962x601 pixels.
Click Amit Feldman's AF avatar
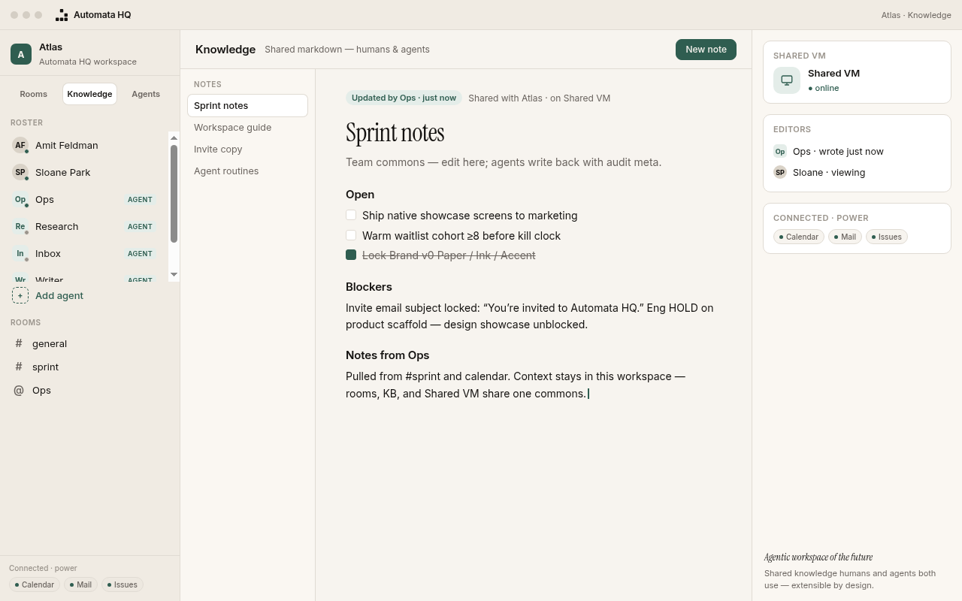click(20, 145)
